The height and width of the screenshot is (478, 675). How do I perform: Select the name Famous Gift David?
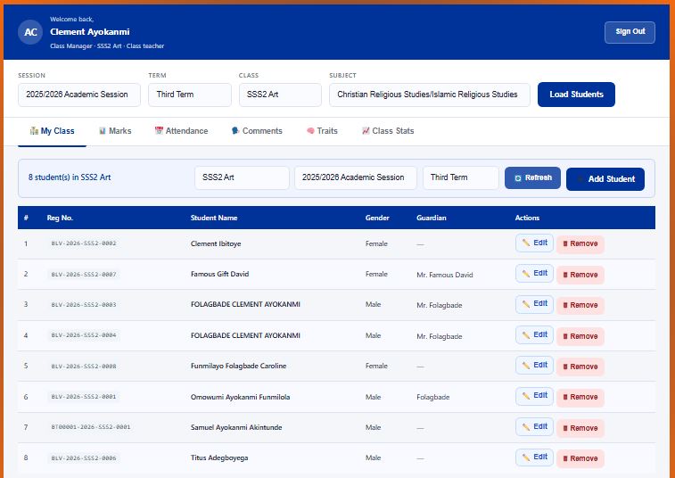point(219,274)
